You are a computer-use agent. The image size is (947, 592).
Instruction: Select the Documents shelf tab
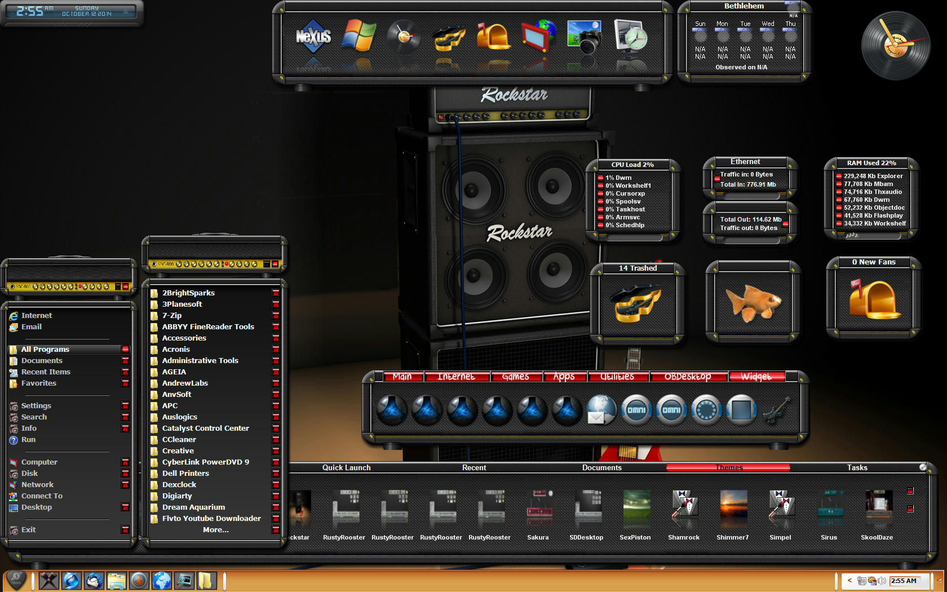(x=602, y=467)
